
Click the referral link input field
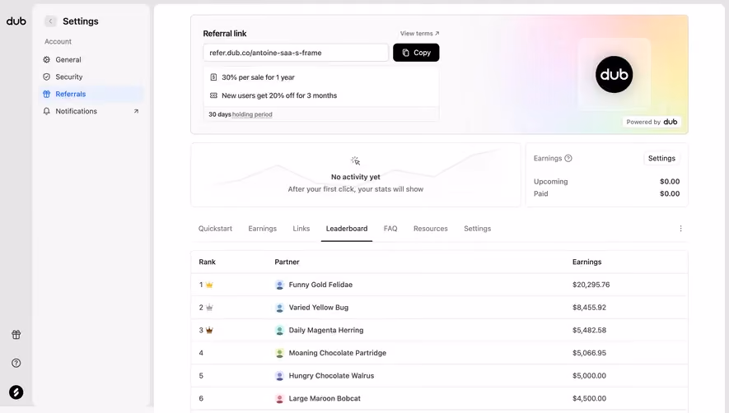click(x=296, y=53)
